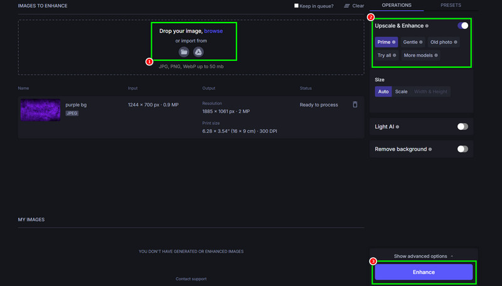
Task: Open the Contact support link
Action: (191, 278)
